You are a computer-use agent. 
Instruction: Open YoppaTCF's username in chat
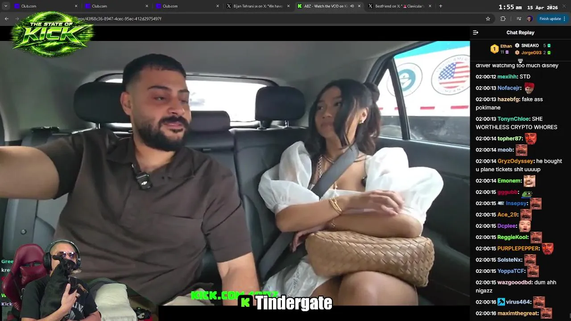tap(511, 271)
